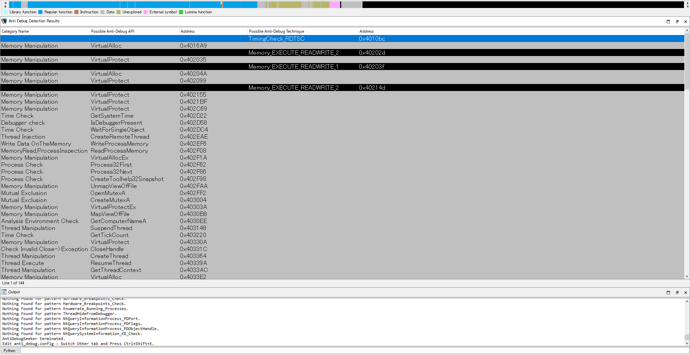Click the Library function legend swatch
Screen dimensions: 690x355
(6, 12)
